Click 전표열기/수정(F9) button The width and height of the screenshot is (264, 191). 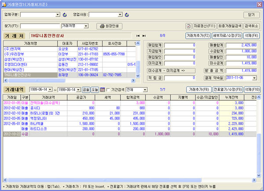(x=228, y=90)
